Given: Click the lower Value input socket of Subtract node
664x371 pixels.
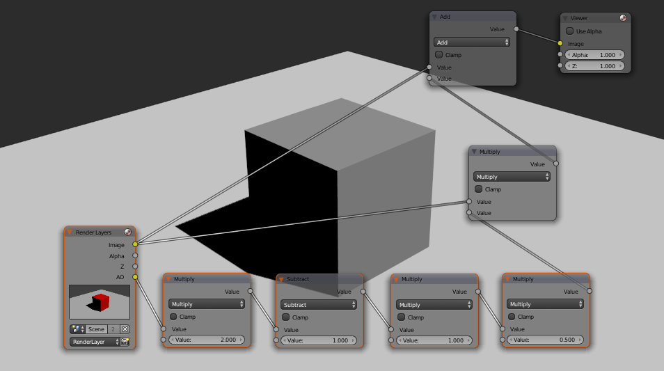Looking at the screenshot, I should (276, 340).
